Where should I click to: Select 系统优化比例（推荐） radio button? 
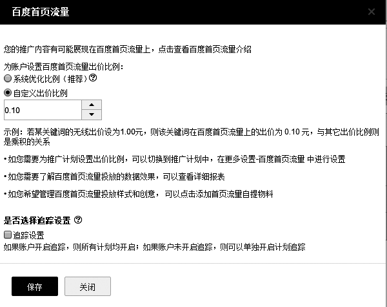pos(8,78)
